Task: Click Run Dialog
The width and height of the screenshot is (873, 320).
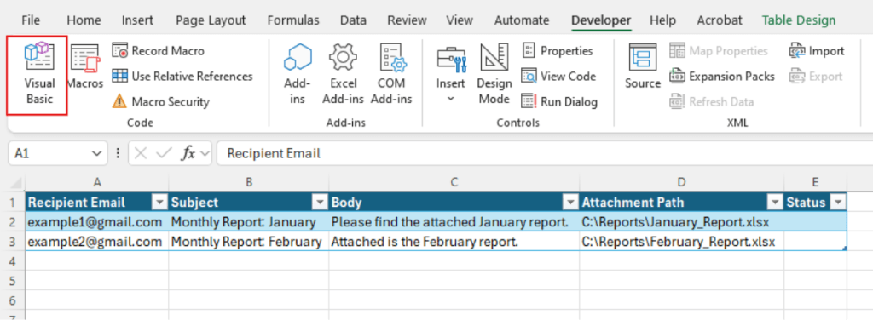Action: coord(559,101)
